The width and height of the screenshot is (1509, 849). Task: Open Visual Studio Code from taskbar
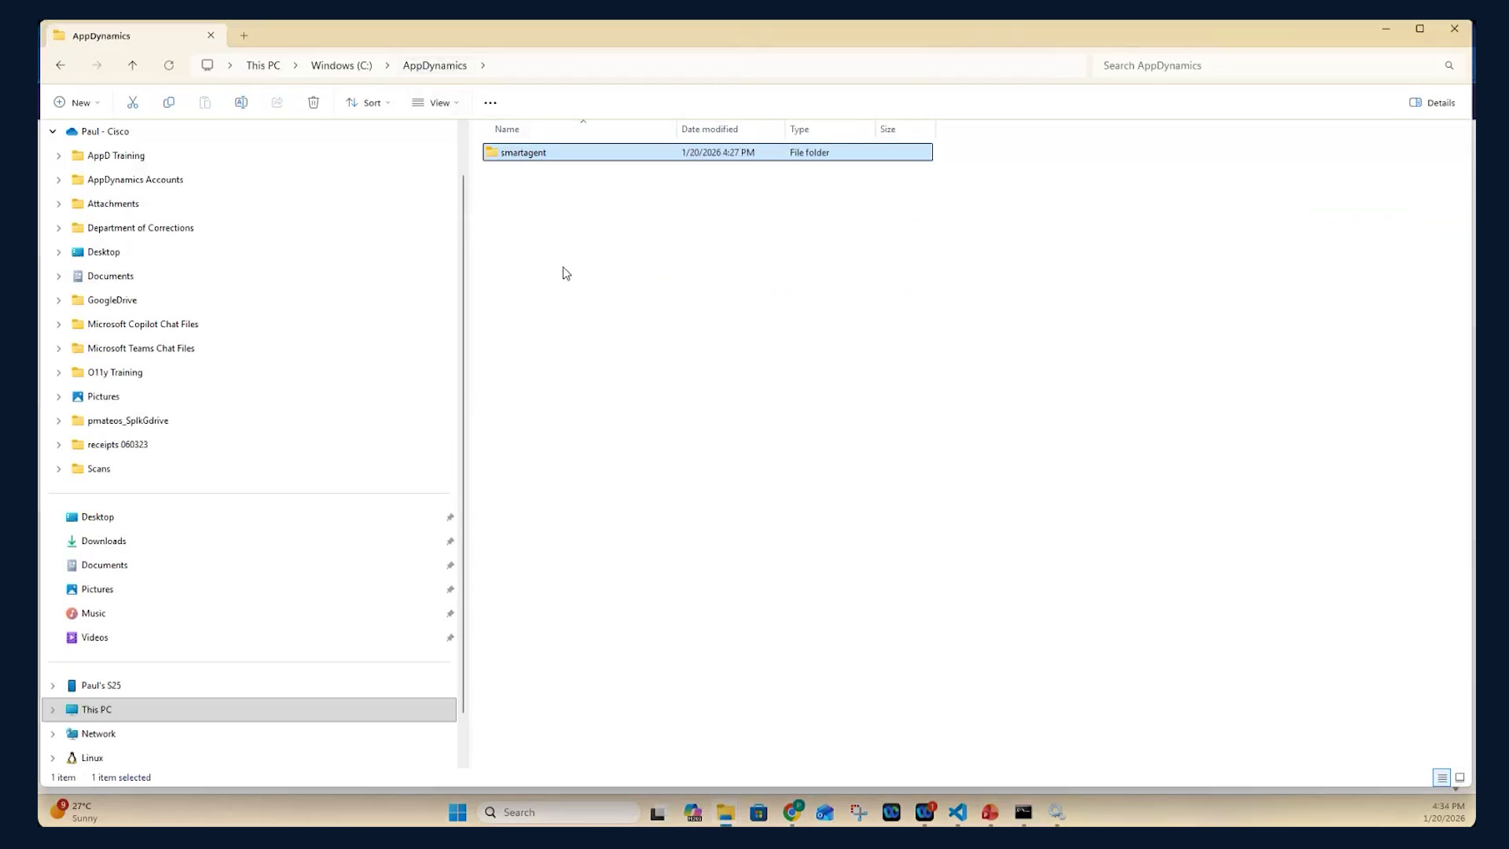[957, 812]
